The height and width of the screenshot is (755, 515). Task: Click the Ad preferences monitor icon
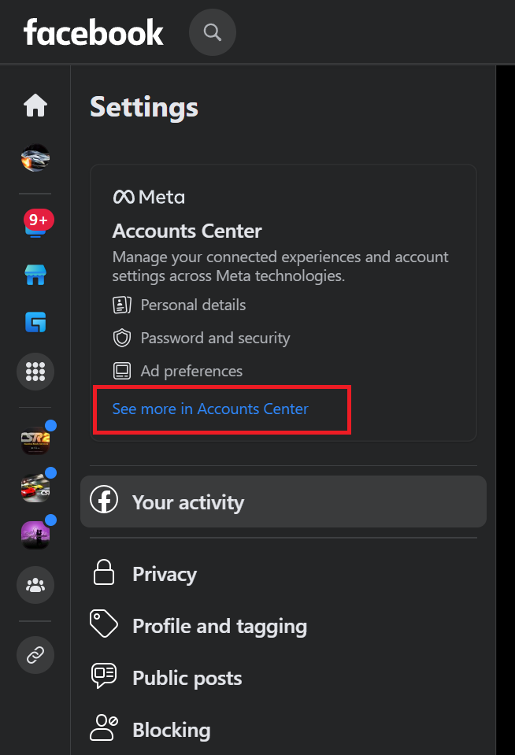click(x=122, y=372)
